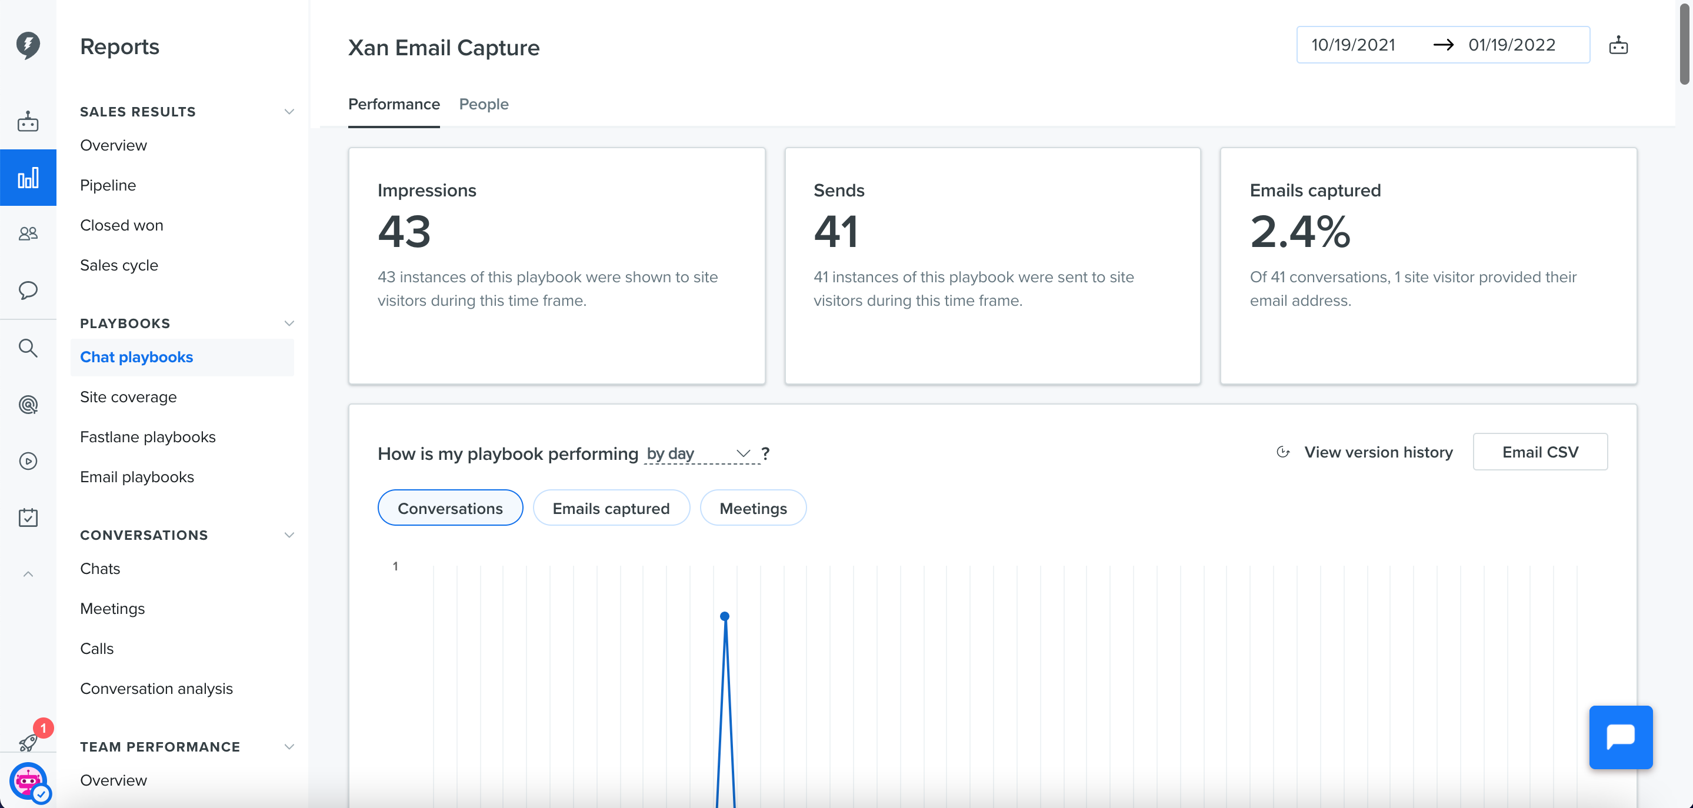Click the end date 01/19/2022 field
Viewport: 1693px width, 808px height.
point(1512,45)
